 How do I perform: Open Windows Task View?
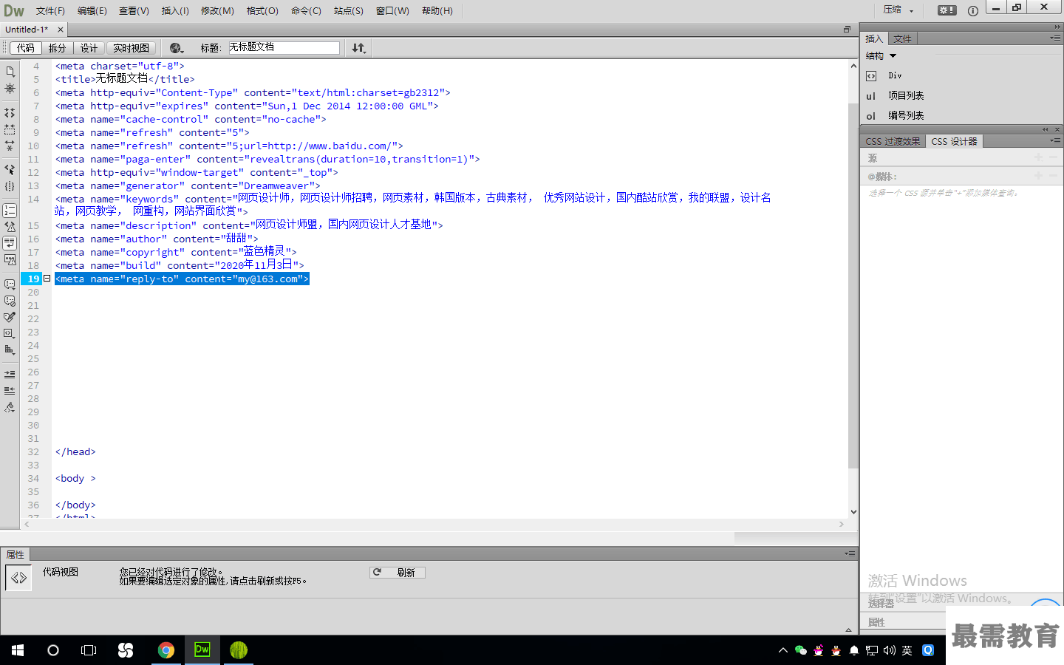(x=89, y=650)
